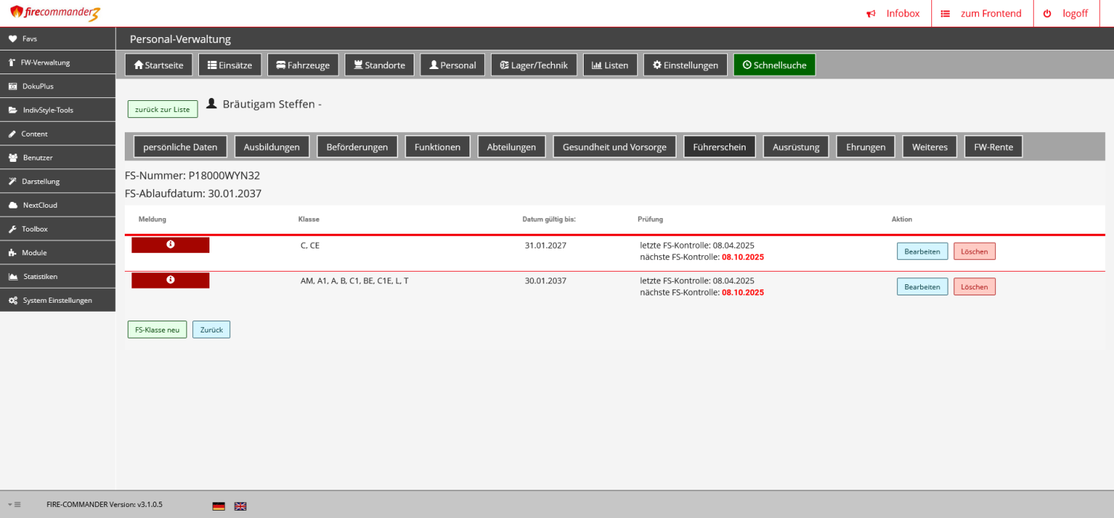This screenshot has width=1114, height=518.
Task: Expand the FW-Verwaltung sidebar section
Action: (x=45, y=62)
